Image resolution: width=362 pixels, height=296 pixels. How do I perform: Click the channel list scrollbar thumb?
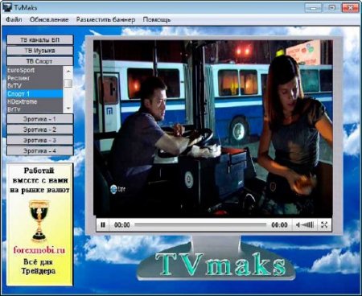pyautogui.click(x=68, y=83)
